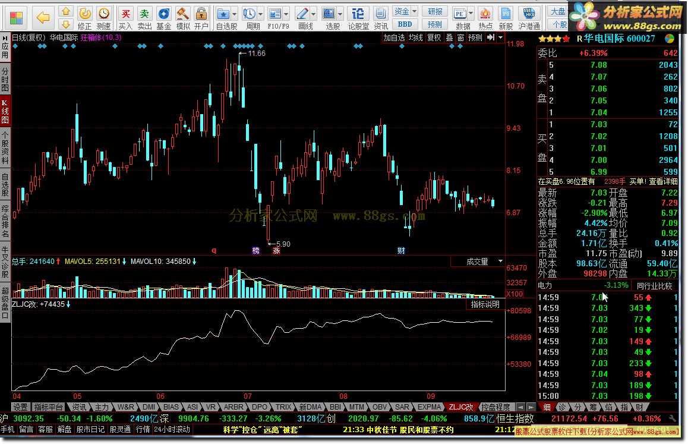The height and width of the screenshot is (444, 688).
Task: Toggle the 均线 moving average display
Action: click(415, 38)
